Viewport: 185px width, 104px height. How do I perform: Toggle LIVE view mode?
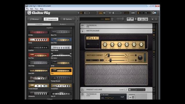click(x=133, y=13)
